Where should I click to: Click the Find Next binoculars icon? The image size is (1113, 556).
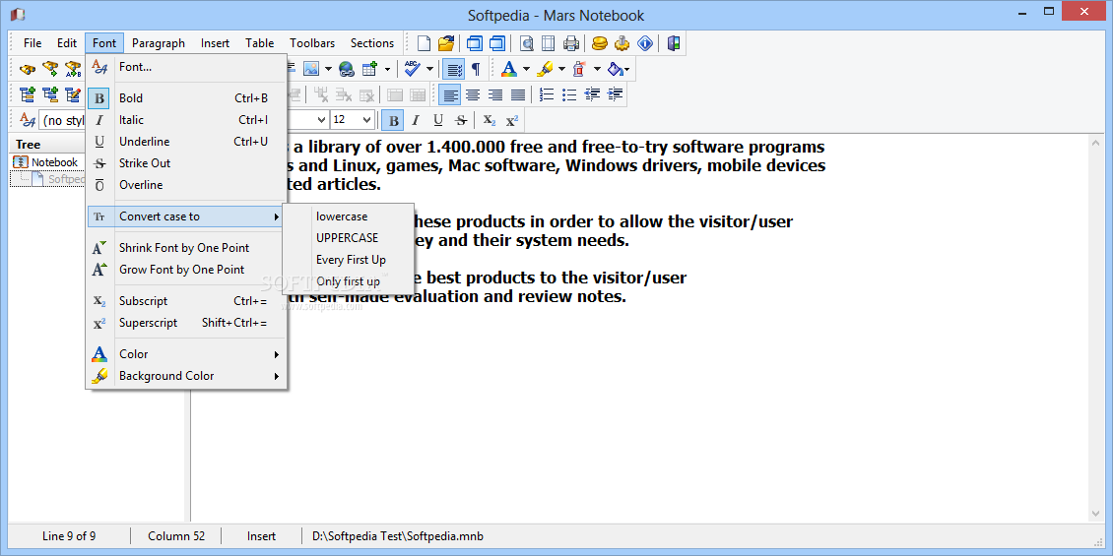point(50,69)
